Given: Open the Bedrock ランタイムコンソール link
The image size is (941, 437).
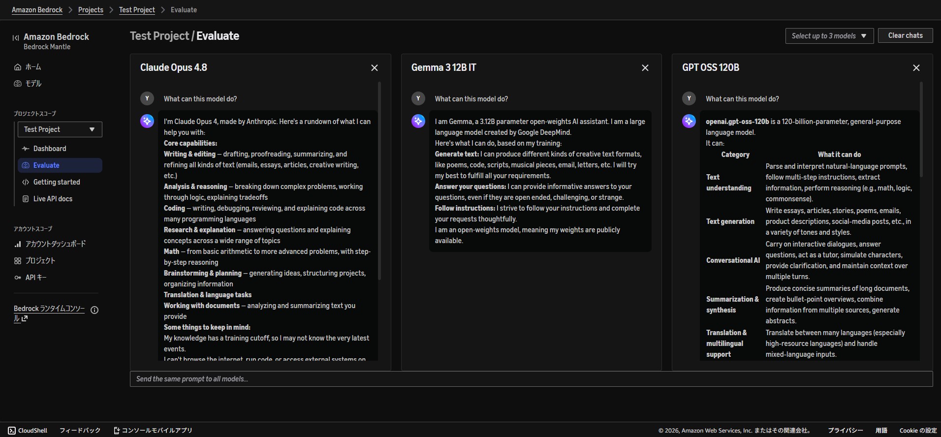Looking at the screenshot, I should pyautogui.click(x=49, y=313).
